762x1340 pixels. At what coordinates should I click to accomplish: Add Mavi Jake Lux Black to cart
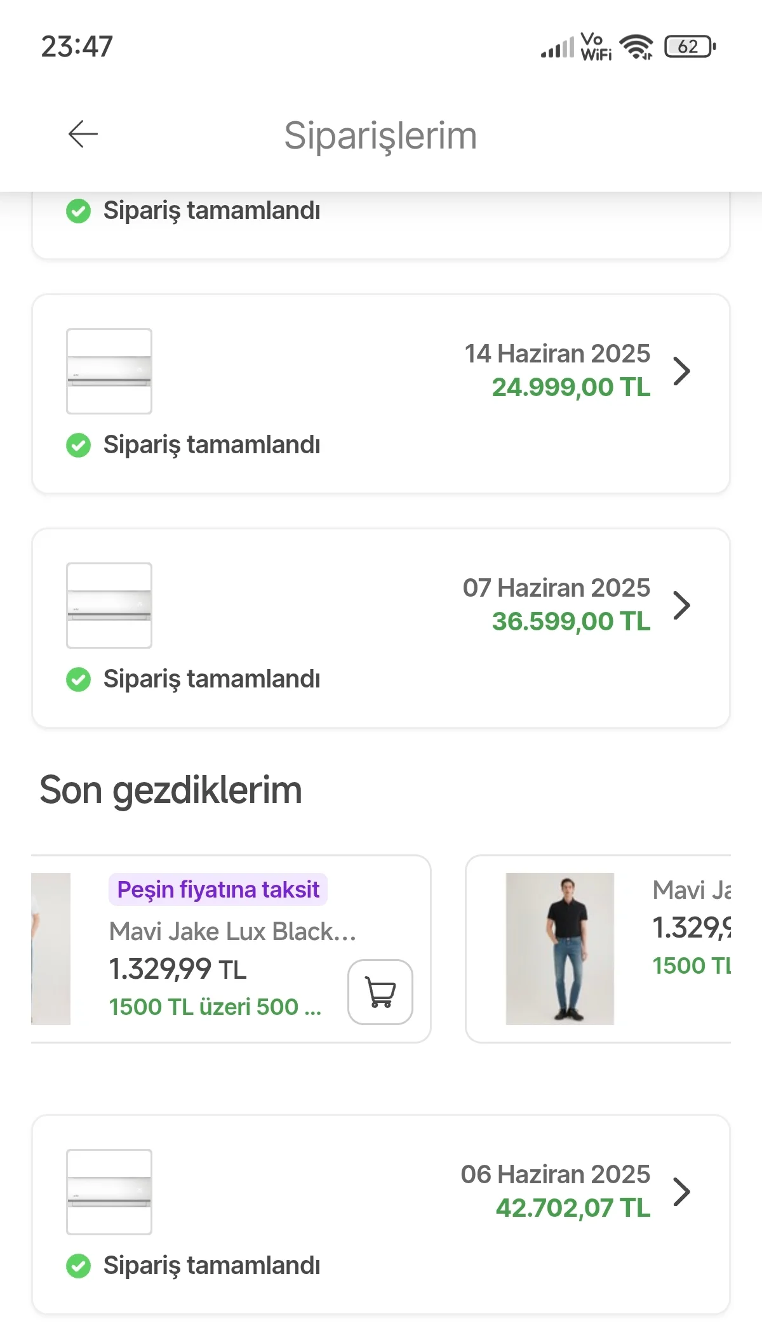(x=380, y=992)
